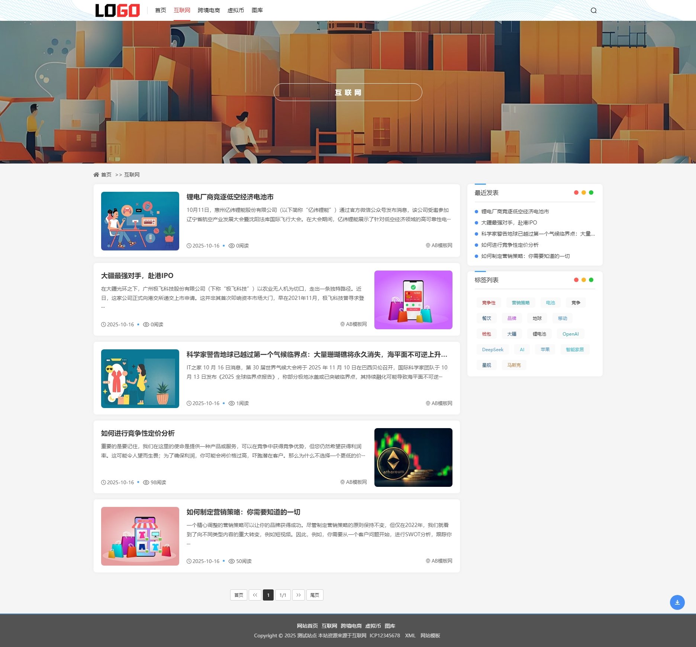Click the next page double-chevron button
Viewport: 696px width, 647px height.
(298, 595)
